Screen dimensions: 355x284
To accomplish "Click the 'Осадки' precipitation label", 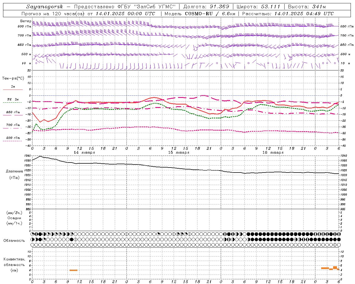I will (14, 218).
